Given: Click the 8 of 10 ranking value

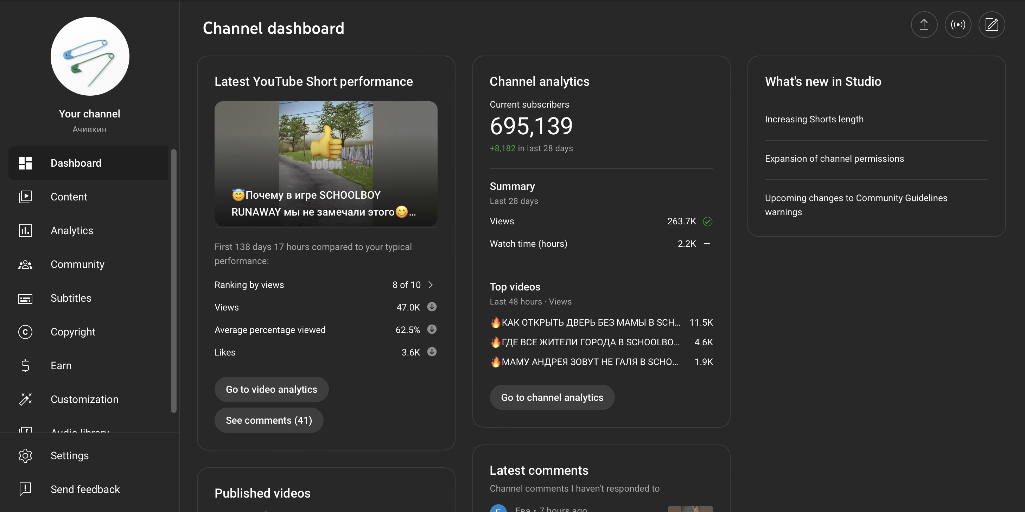Looking at the screenshot, I should coord(406,285).
